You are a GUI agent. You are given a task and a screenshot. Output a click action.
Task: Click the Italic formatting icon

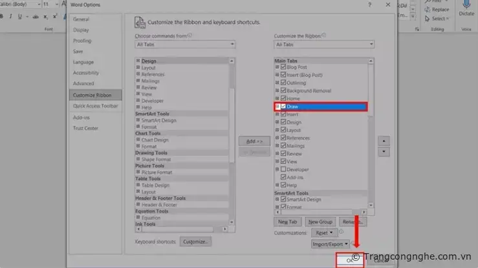pos(12,15)
